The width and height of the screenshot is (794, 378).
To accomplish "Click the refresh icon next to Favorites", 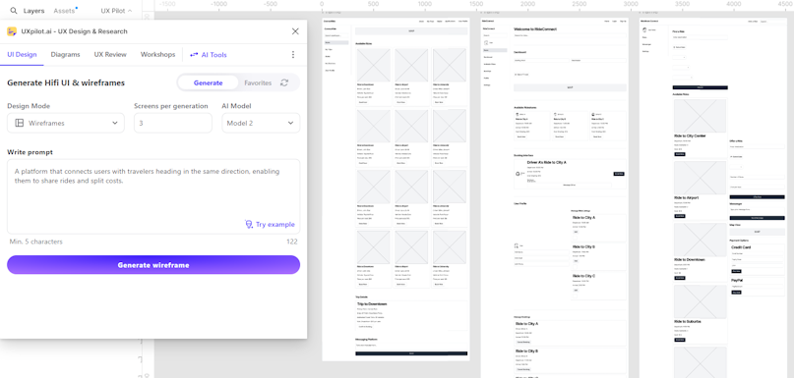I will point(284,82).
